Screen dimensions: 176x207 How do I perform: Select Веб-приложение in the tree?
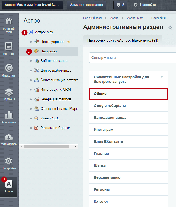pyautogui.click(x=54, y=61)
